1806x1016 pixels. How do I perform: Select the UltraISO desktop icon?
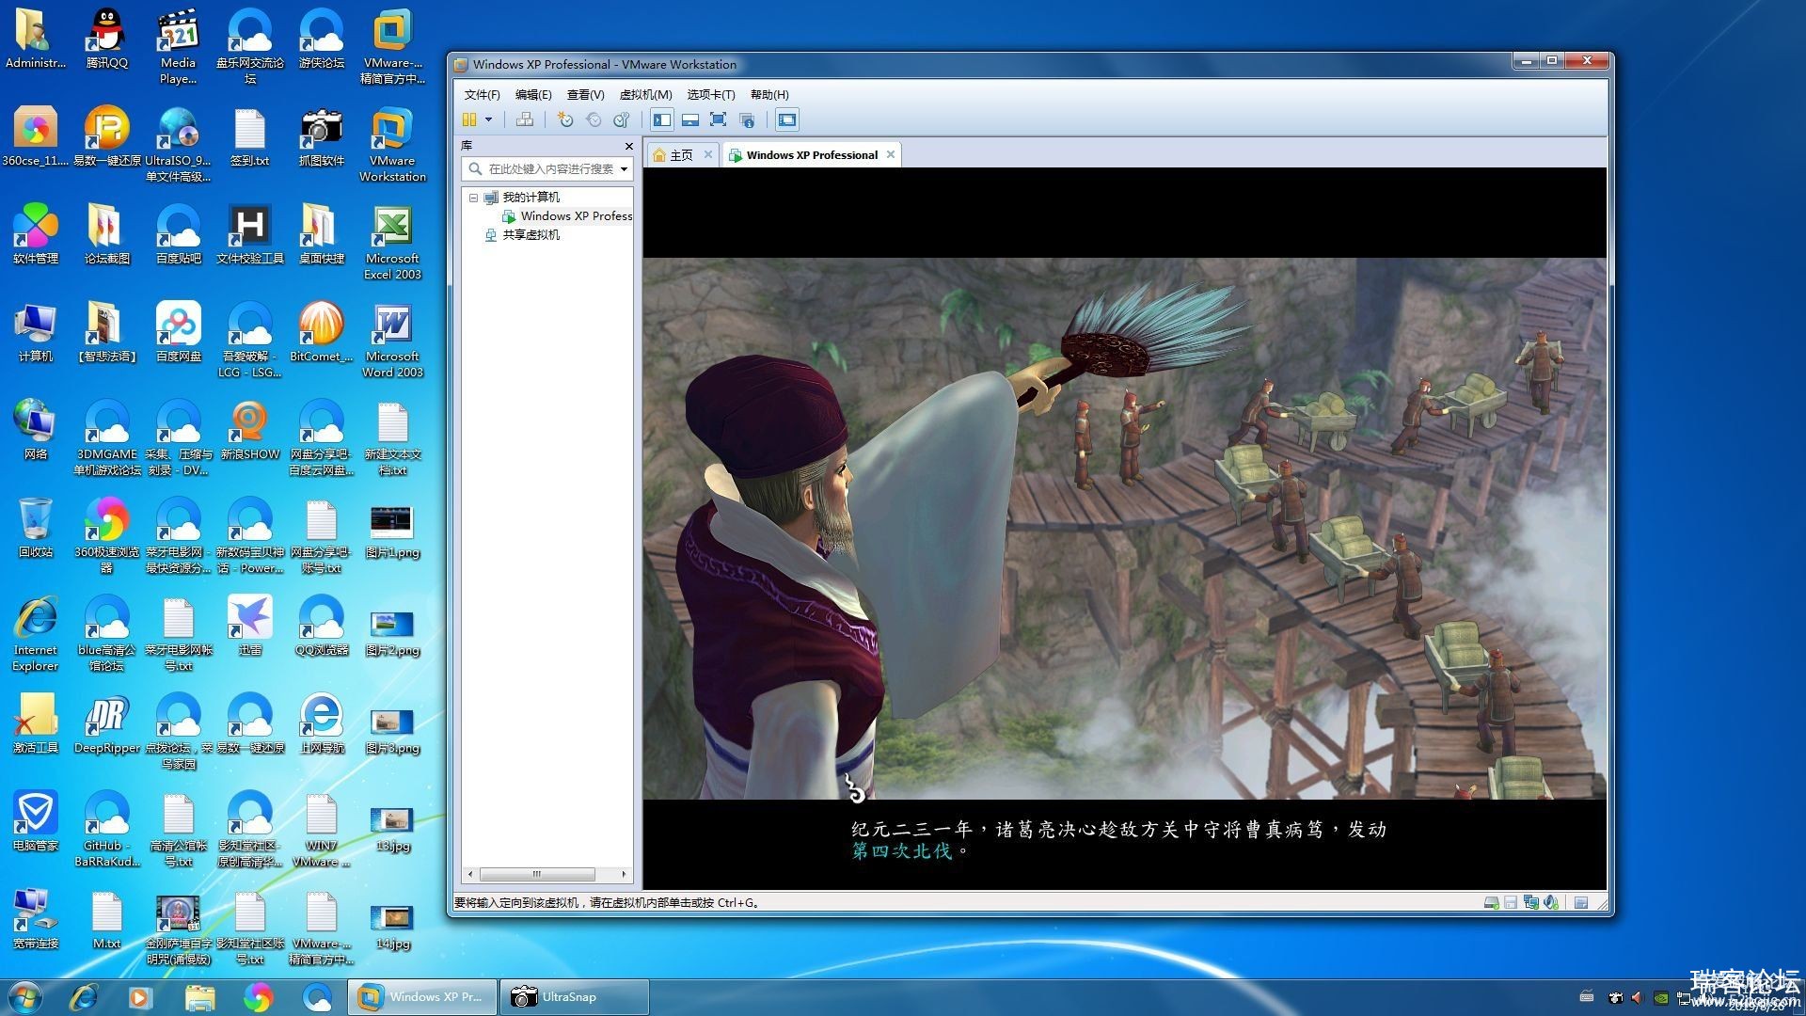[x=178, y=144]
